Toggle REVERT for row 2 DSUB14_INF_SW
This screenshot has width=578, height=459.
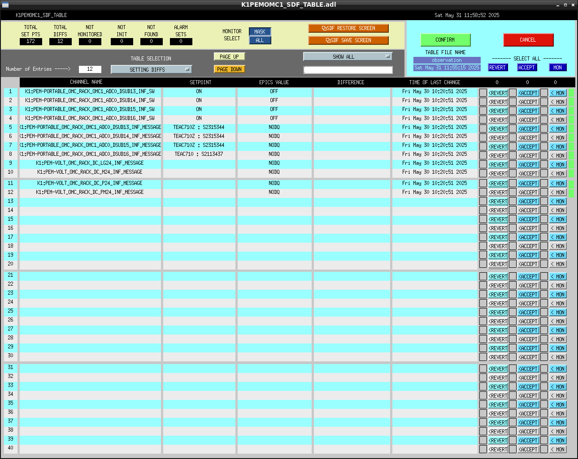tap(498, 102)
